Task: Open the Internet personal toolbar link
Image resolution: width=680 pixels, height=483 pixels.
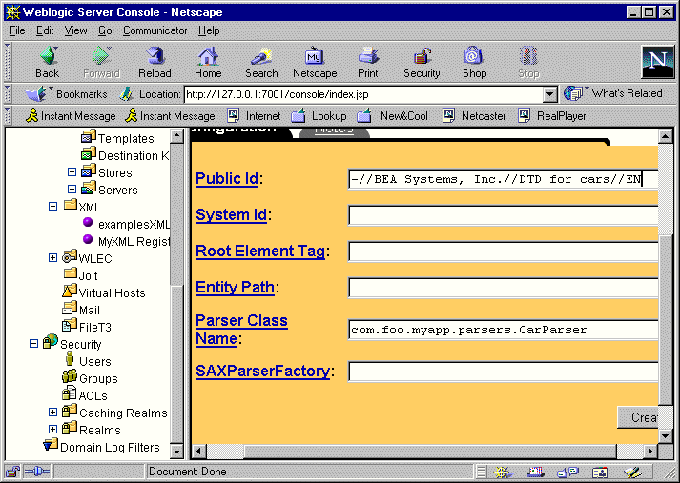Action: [255, 115]
